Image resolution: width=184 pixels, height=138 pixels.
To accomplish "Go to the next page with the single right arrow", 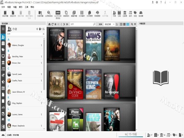I will [x=64, y=24].
